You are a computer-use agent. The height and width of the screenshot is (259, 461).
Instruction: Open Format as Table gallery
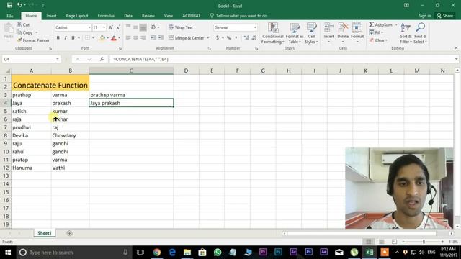tap(295, 33)
